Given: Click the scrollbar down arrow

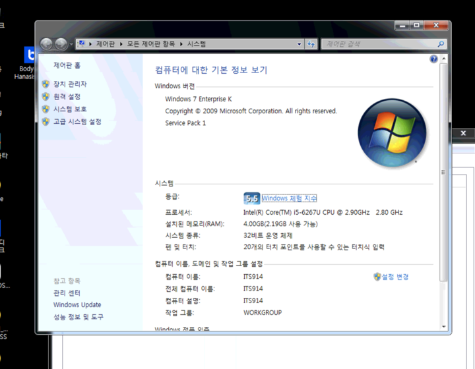Looking at the screenshot, I should pyautogui.click(x=444, y=327).
